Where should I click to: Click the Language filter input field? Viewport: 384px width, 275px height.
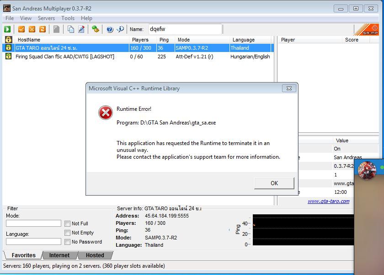click(33, 242)
